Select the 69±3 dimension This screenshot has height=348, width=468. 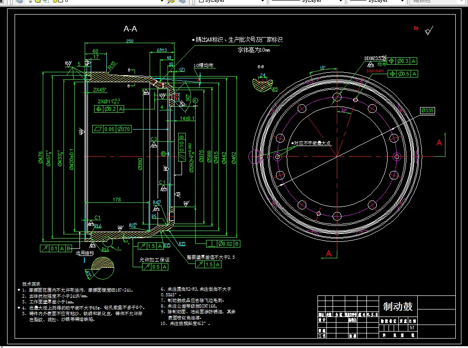tap(162, 50)
